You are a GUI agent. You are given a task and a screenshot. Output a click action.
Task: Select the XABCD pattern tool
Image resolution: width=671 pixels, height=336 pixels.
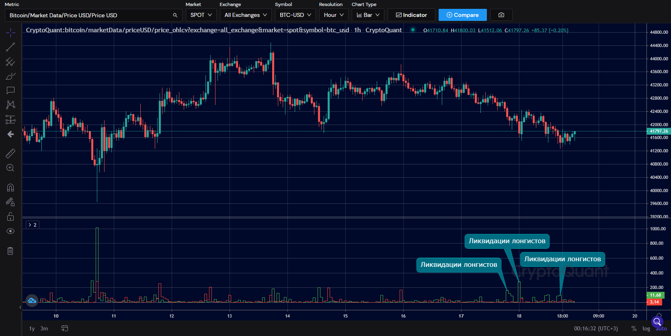click(10, 105)
